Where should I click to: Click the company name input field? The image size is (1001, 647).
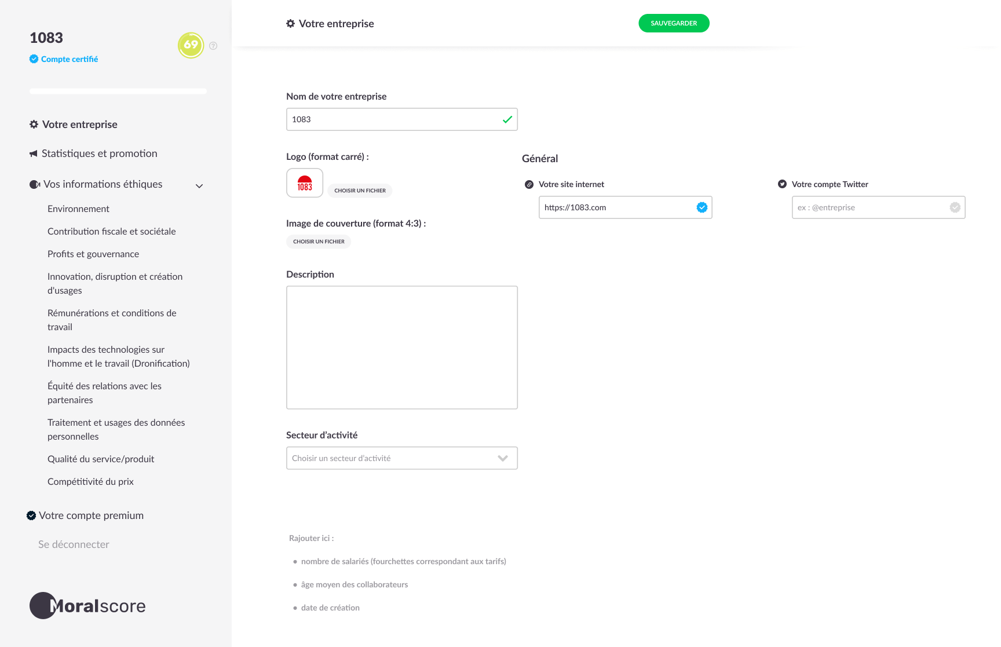(402, 119)
